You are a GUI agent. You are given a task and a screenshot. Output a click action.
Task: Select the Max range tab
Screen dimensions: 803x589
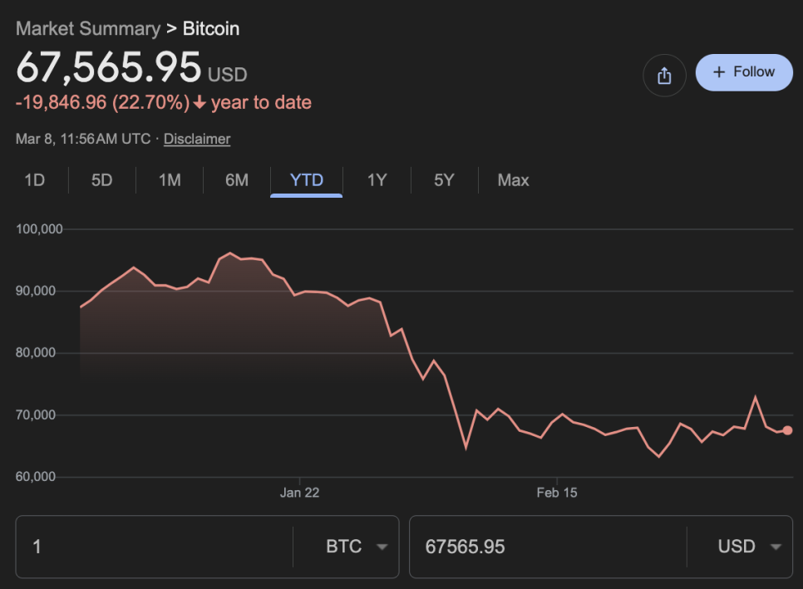pyautogui.click(x=513, y=180)
